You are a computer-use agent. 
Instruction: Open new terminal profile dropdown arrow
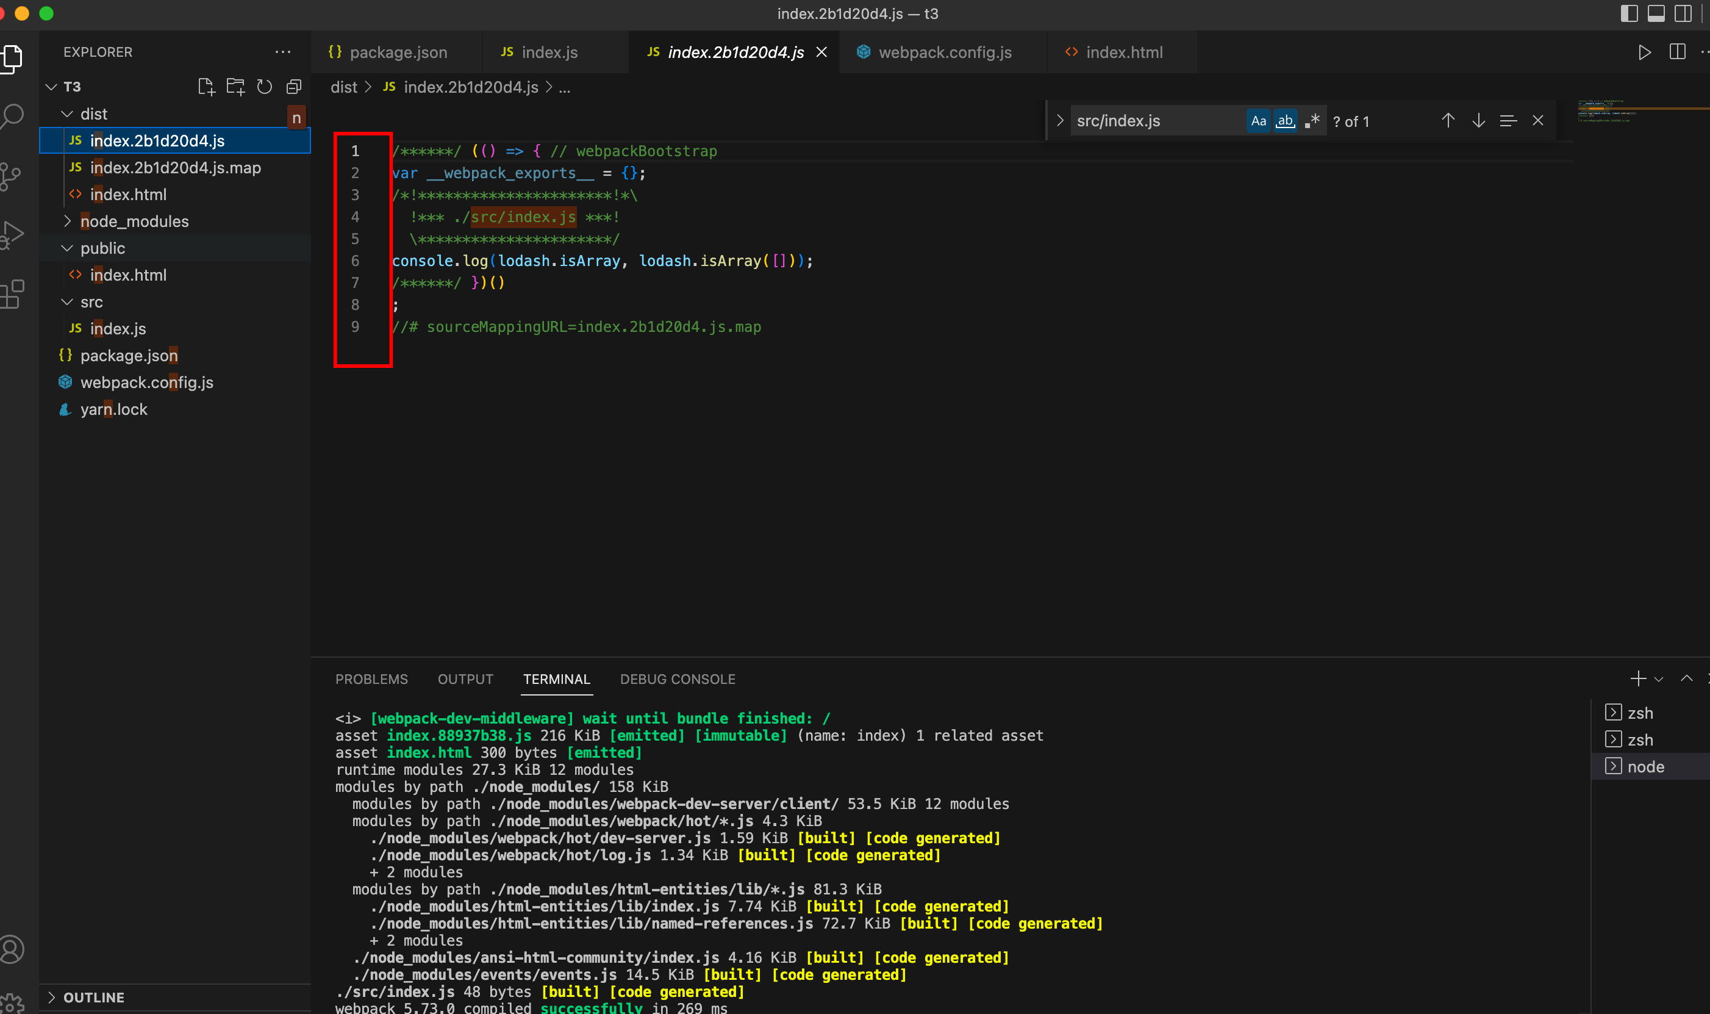[x=1659, y=679]
